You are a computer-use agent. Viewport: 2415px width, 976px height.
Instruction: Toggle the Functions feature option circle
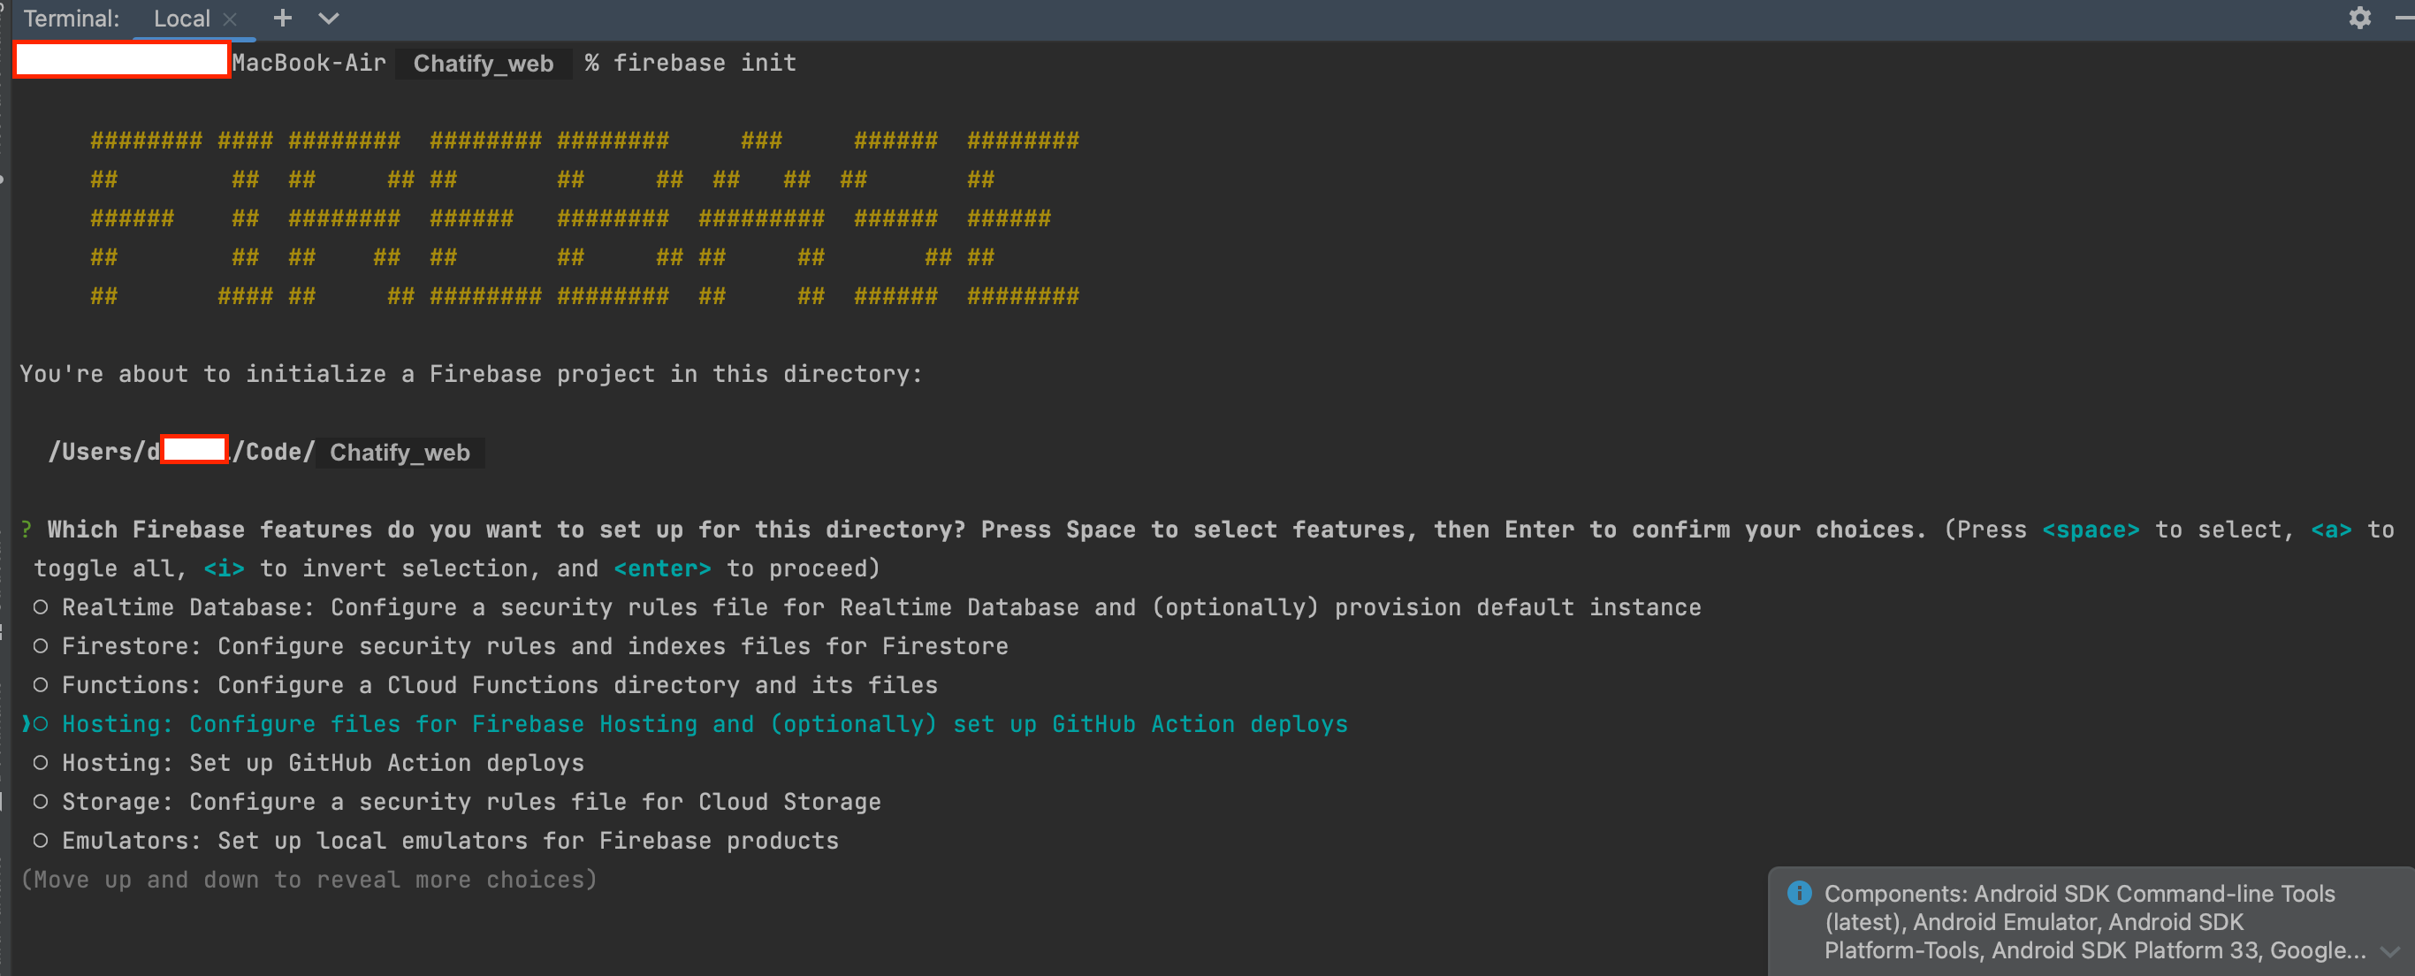point(41,685)
